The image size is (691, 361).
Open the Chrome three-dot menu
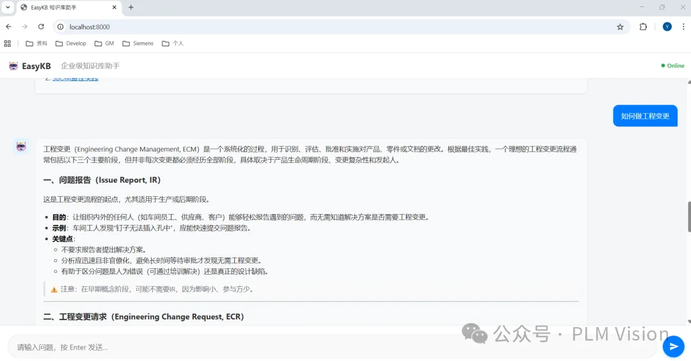[683, 27]
